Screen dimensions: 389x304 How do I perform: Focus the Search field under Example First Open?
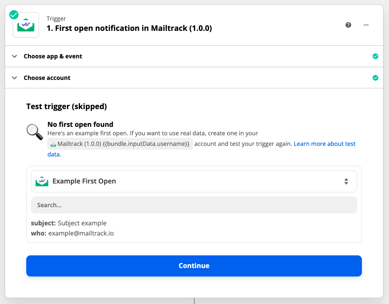coord(194,205)
